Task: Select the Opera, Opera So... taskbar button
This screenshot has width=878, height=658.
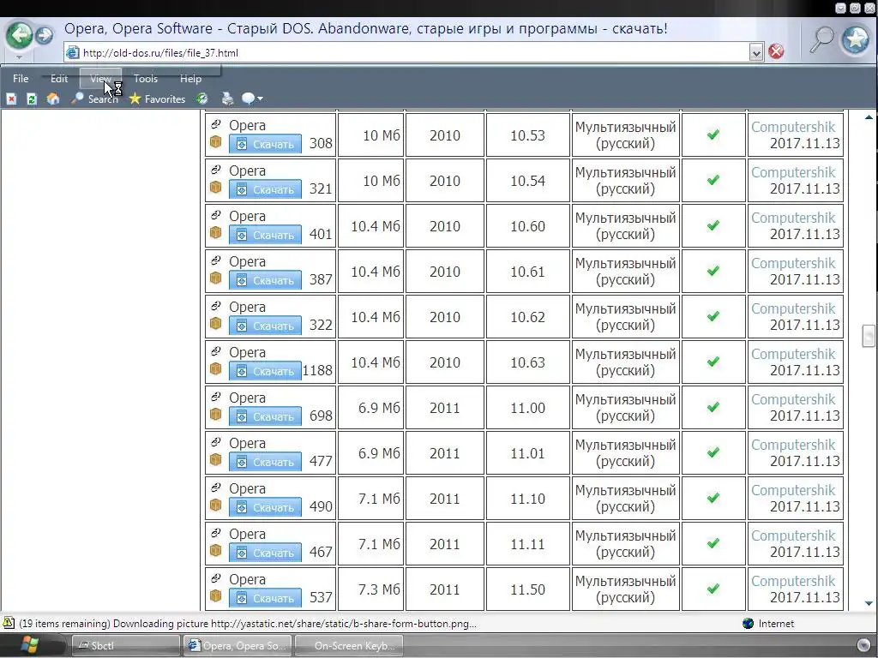Action: [x=237, y=646]
